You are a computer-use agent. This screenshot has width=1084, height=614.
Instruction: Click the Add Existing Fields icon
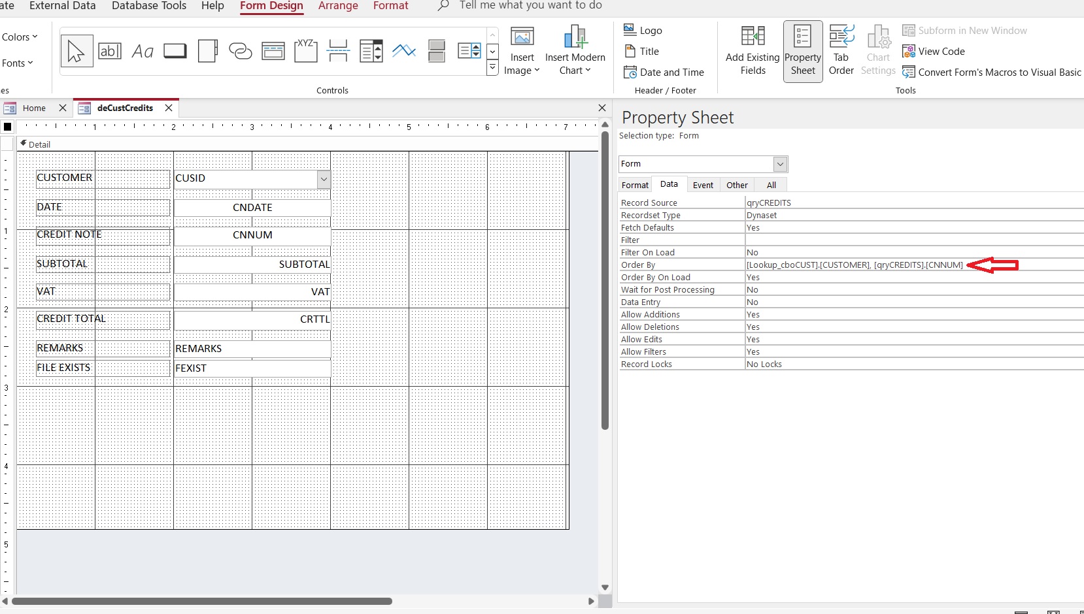tap(753, 51)
